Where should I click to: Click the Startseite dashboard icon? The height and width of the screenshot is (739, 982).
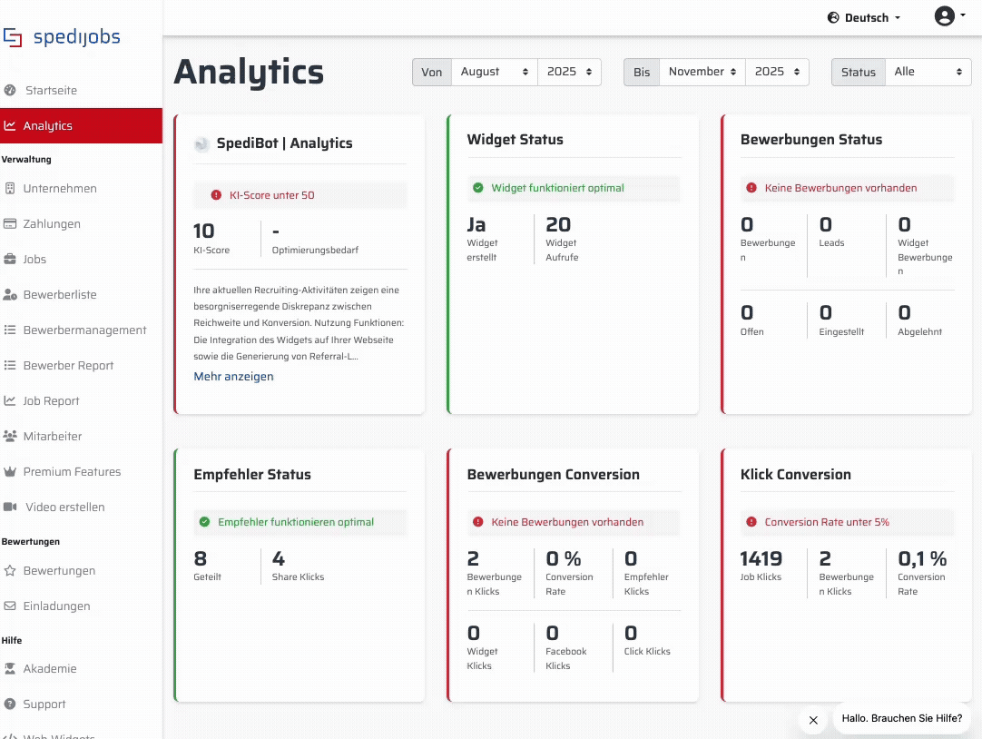point(10,90)
